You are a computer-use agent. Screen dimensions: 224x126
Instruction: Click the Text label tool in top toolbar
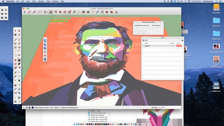pyautogui.click(x=79, y=12)
